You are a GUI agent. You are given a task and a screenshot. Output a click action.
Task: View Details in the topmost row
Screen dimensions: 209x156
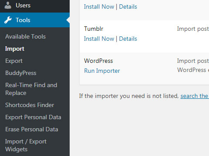coord(128,6)
